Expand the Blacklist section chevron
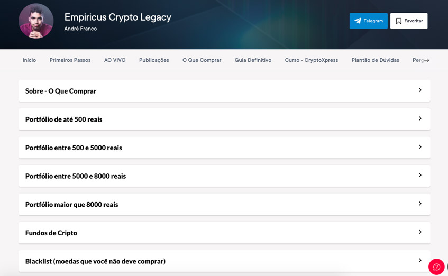The height and width of the screenshot is (276, 448). (x=420, y=261)
